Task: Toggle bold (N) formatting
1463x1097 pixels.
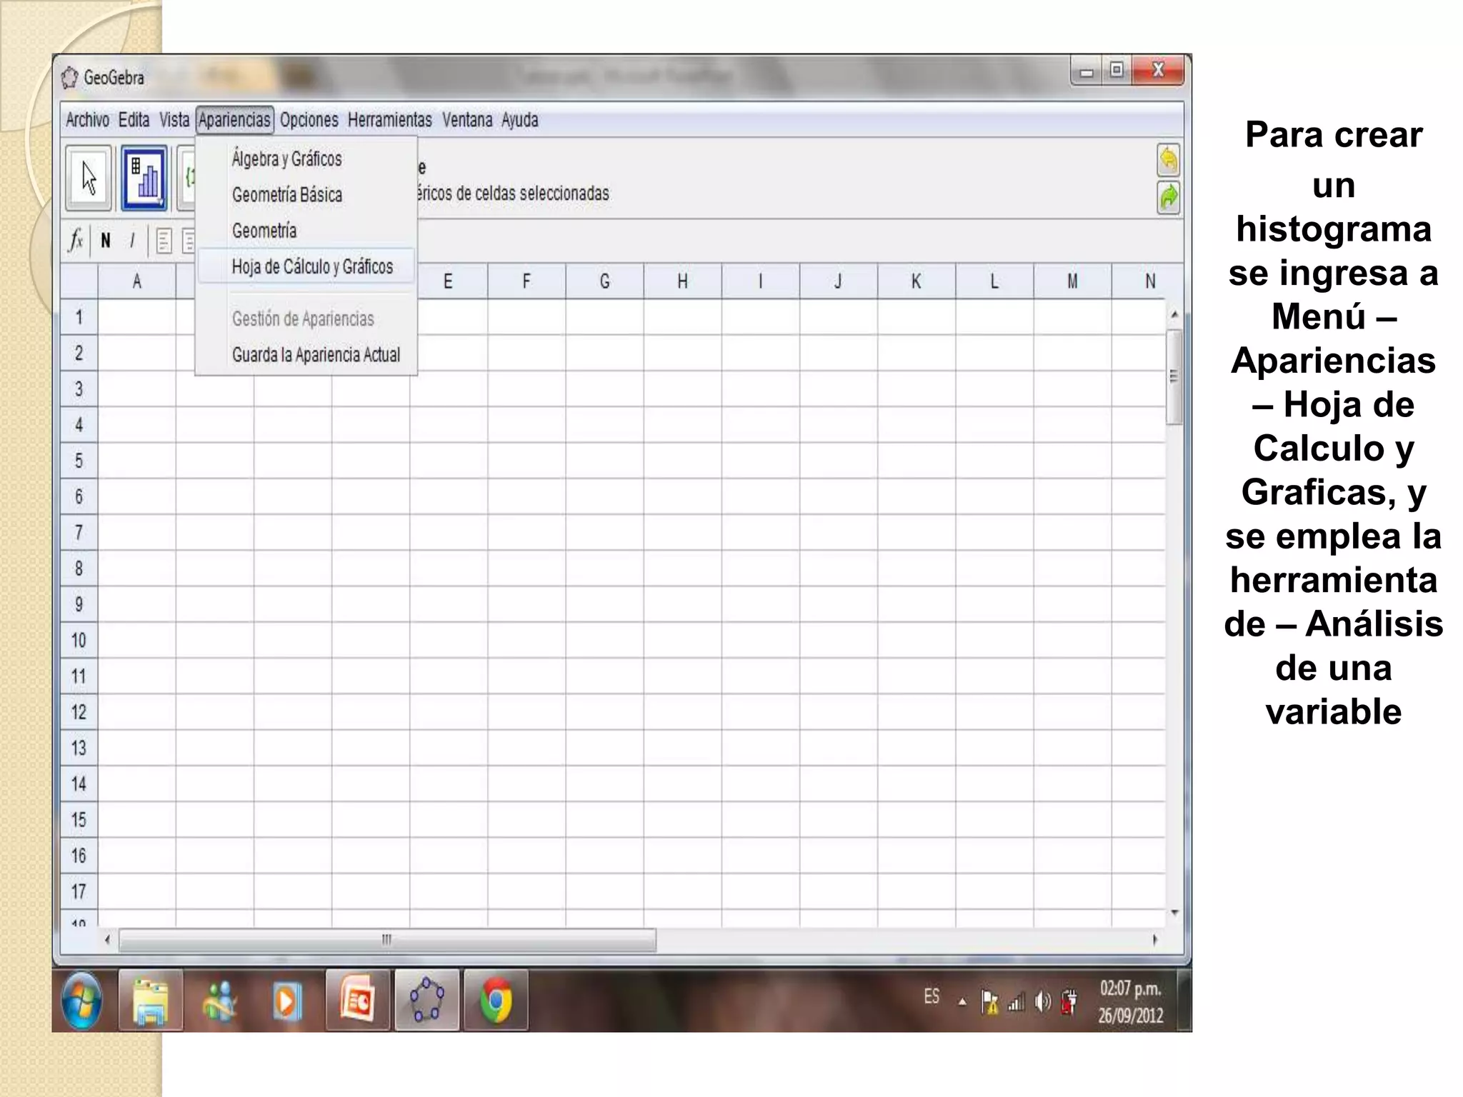Action: [x=106, y=241]
